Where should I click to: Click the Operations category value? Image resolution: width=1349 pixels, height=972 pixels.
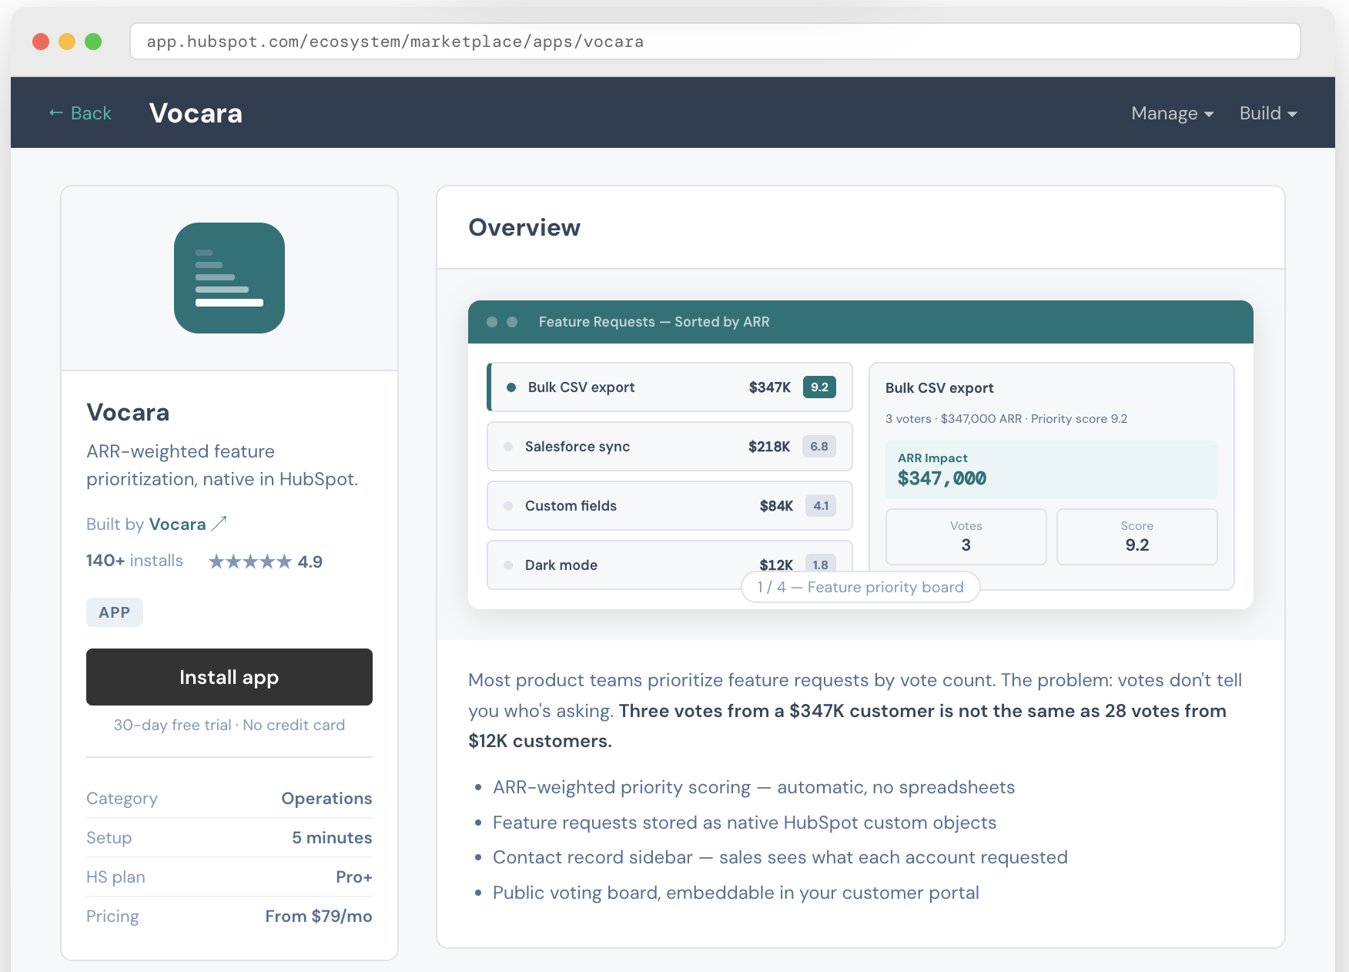click(326, 798)
